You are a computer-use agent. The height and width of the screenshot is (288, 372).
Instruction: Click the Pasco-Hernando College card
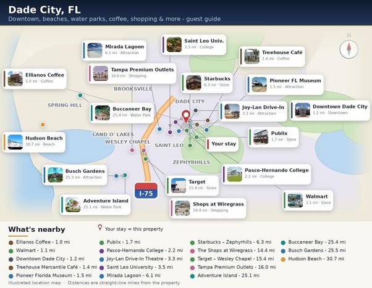[267, 174]
